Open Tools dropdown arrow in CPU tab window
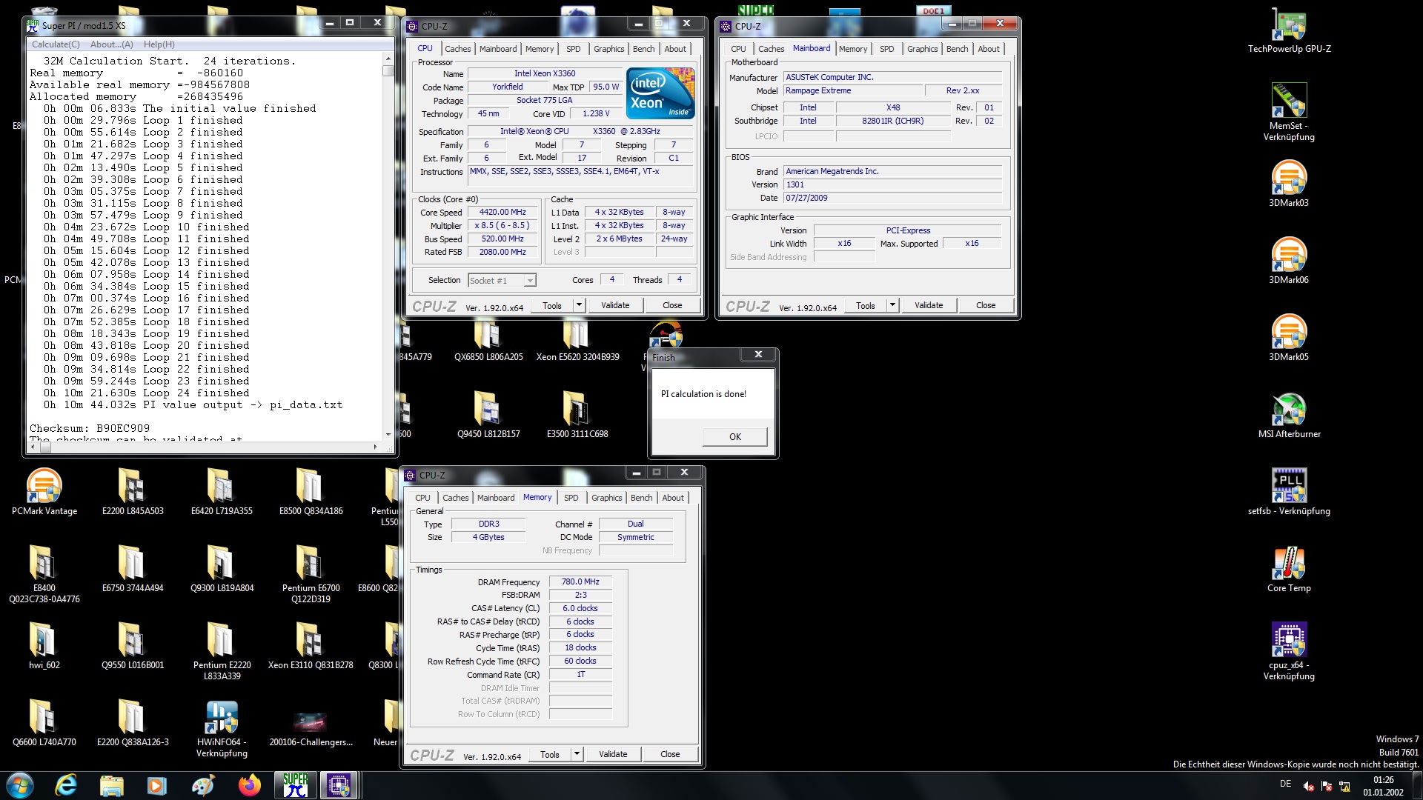 (x=579, y=305)
